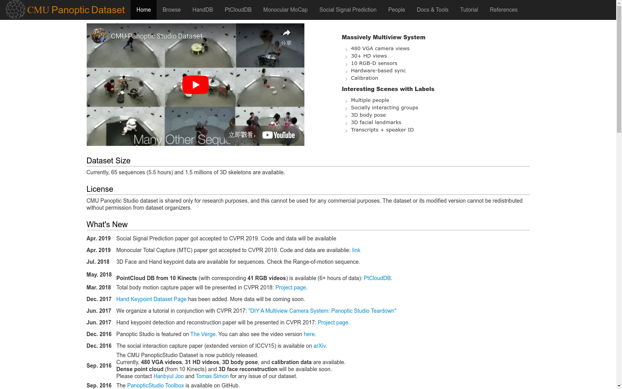Click the 'Jul. 2018' date label

tap(98, 262)
